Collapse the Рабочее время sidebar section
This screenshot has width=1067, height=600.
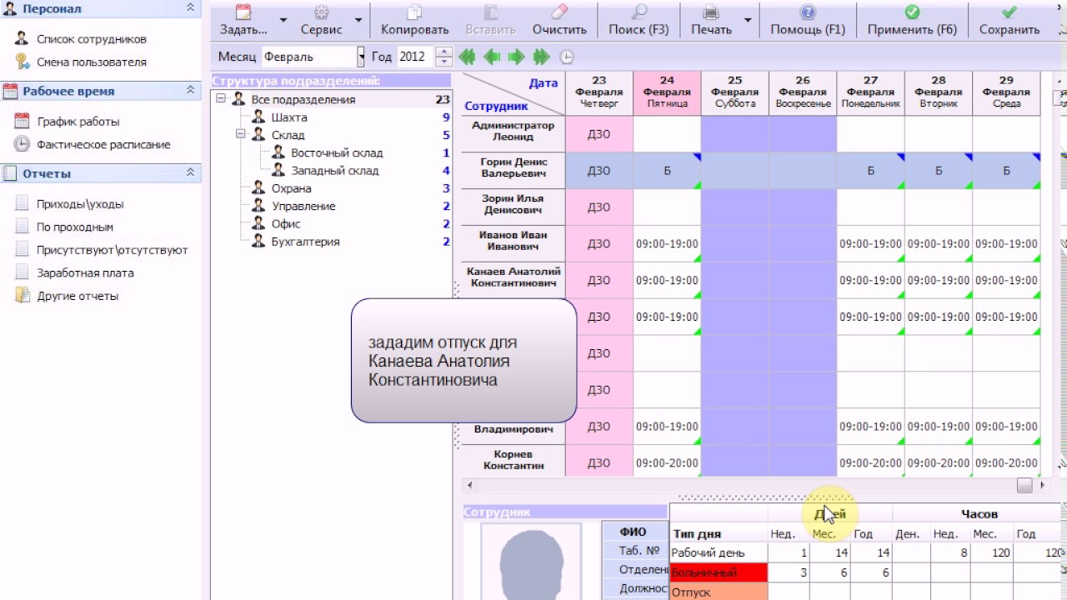coord(190,91)
